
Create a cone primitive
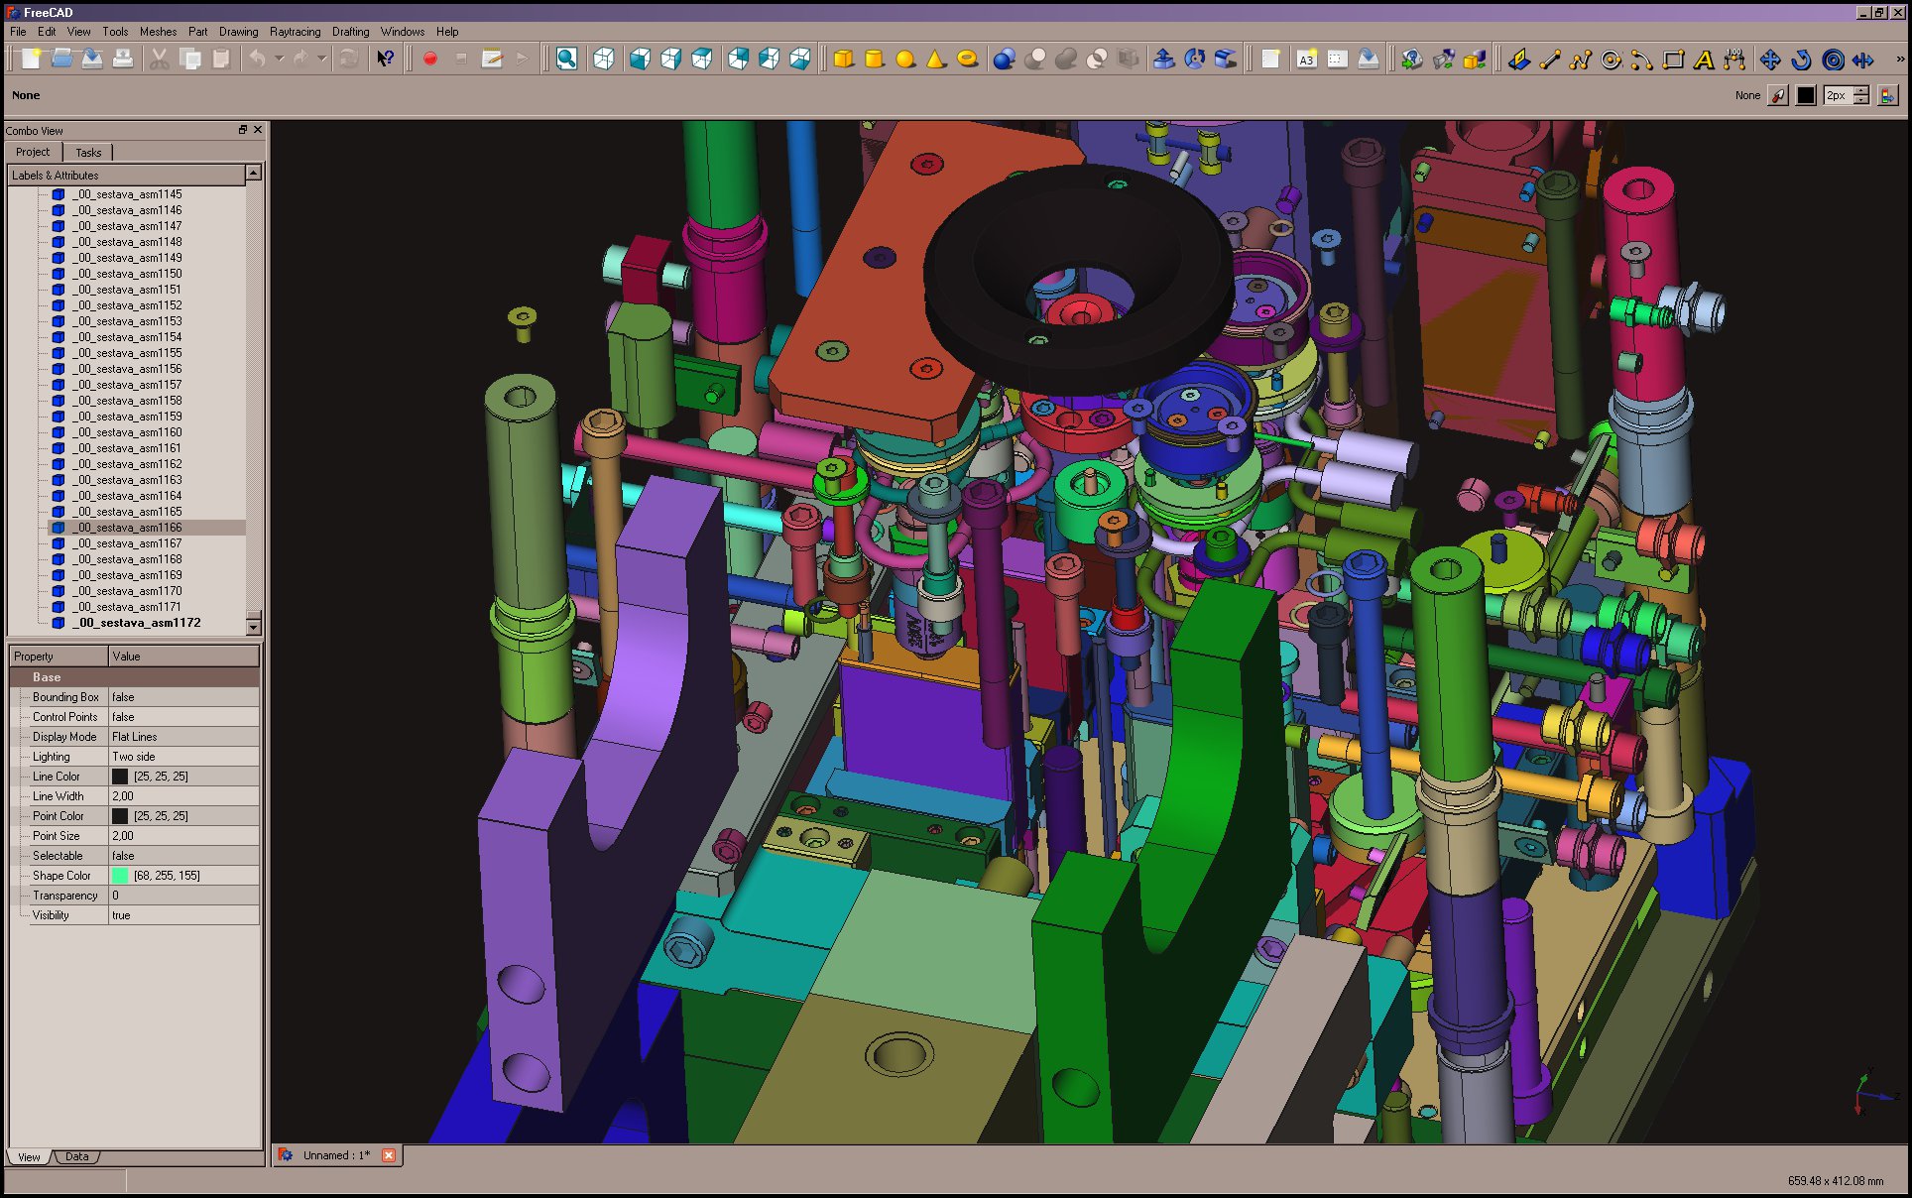click(x=936, y=60)
